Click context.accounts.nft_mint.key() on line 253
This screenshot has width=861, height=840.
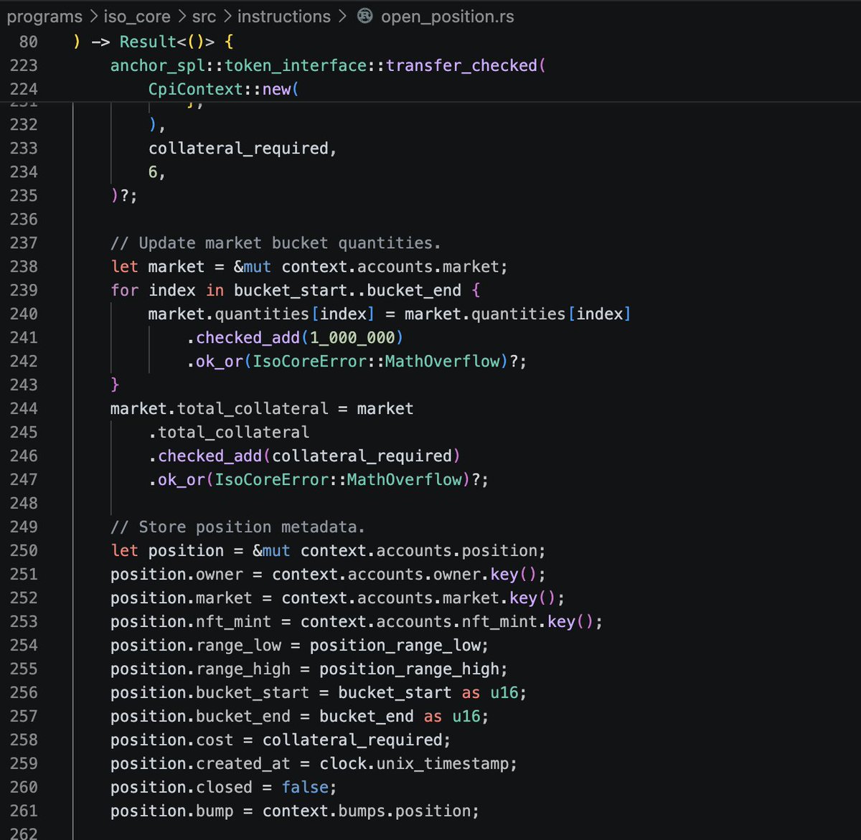pyautogui.click(x=447, y=621)
